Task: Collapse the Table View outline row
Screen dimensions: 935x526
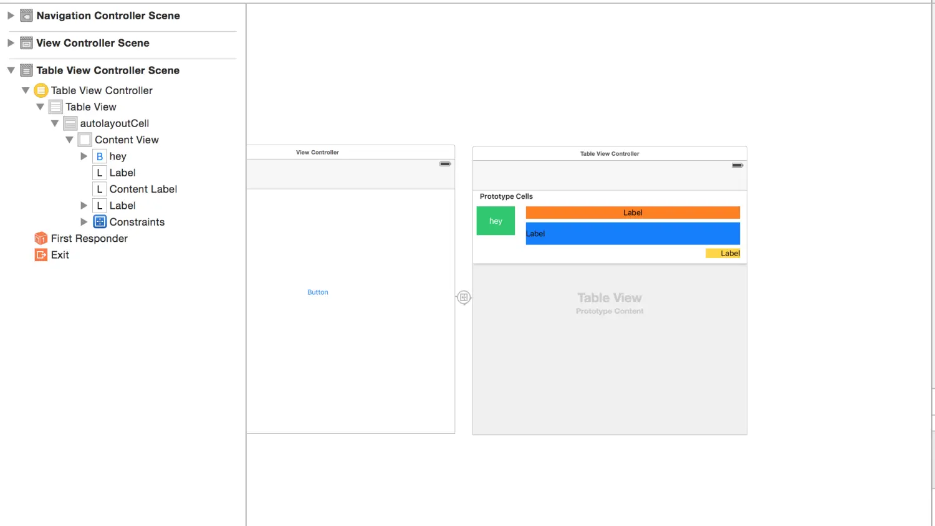Action: coord(40,107)
